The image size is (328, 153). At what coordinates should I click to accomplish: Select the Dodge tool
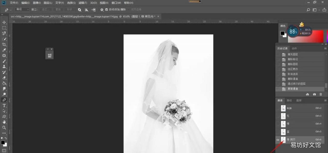pyautogui.click(x=4, y=94)
